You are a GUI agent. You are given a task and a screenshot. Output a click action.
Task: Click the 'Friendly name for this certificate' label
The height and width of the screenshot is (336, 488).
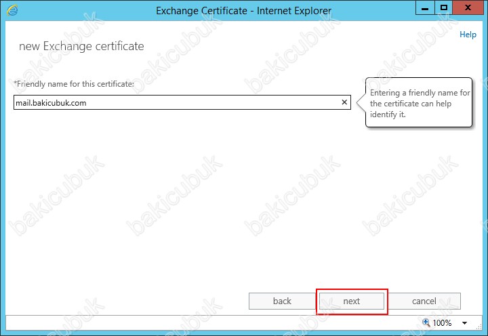74,84
